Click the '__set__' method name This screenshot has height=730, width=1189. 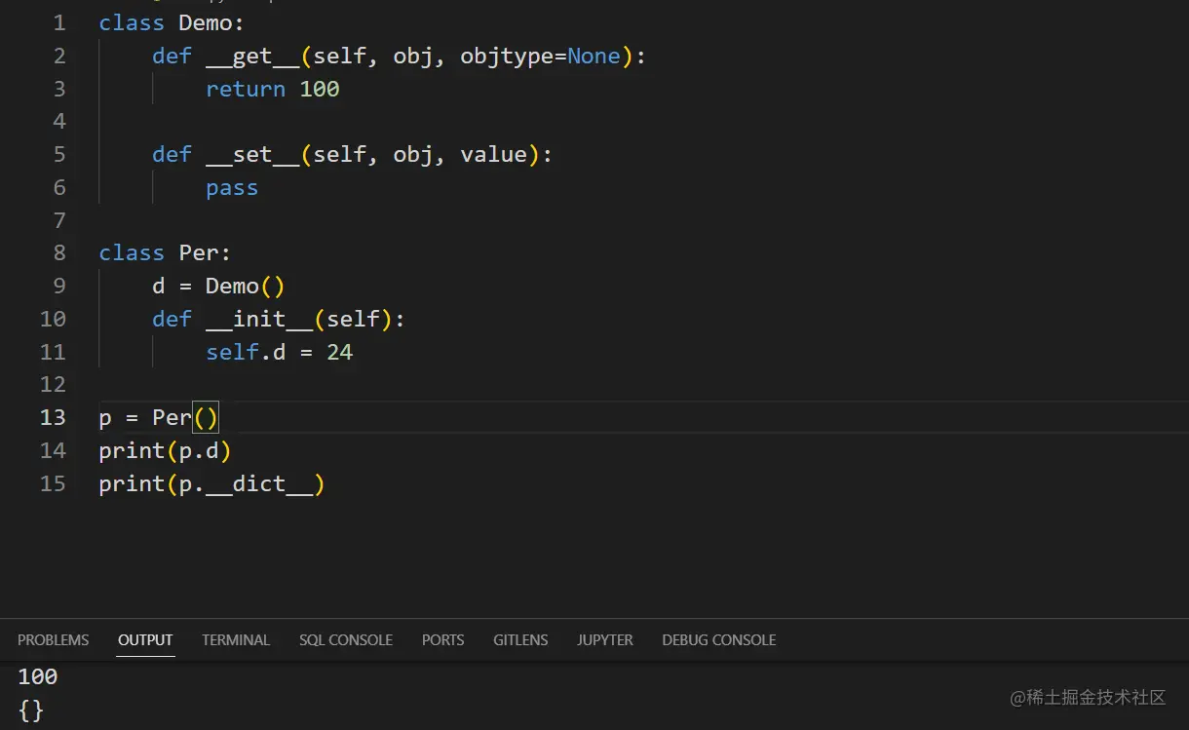(251, 155)
